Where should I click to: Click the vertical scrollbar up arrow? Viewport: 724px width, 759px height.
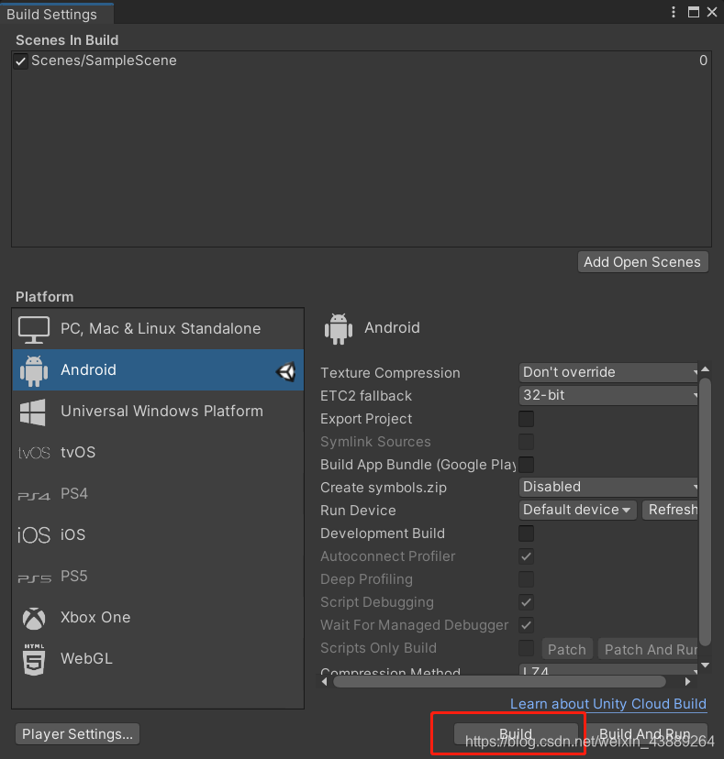pos(706,369)
